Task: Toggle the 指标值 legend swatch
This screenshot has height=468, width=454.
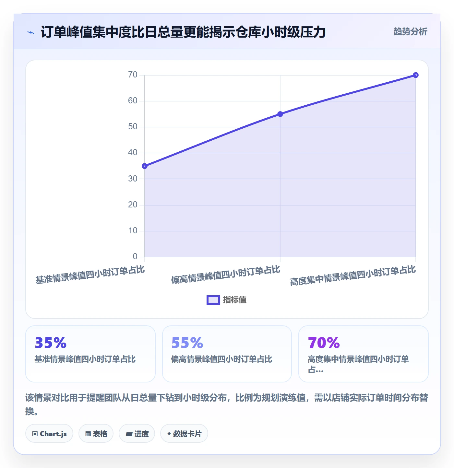Action: pos(213,300)
